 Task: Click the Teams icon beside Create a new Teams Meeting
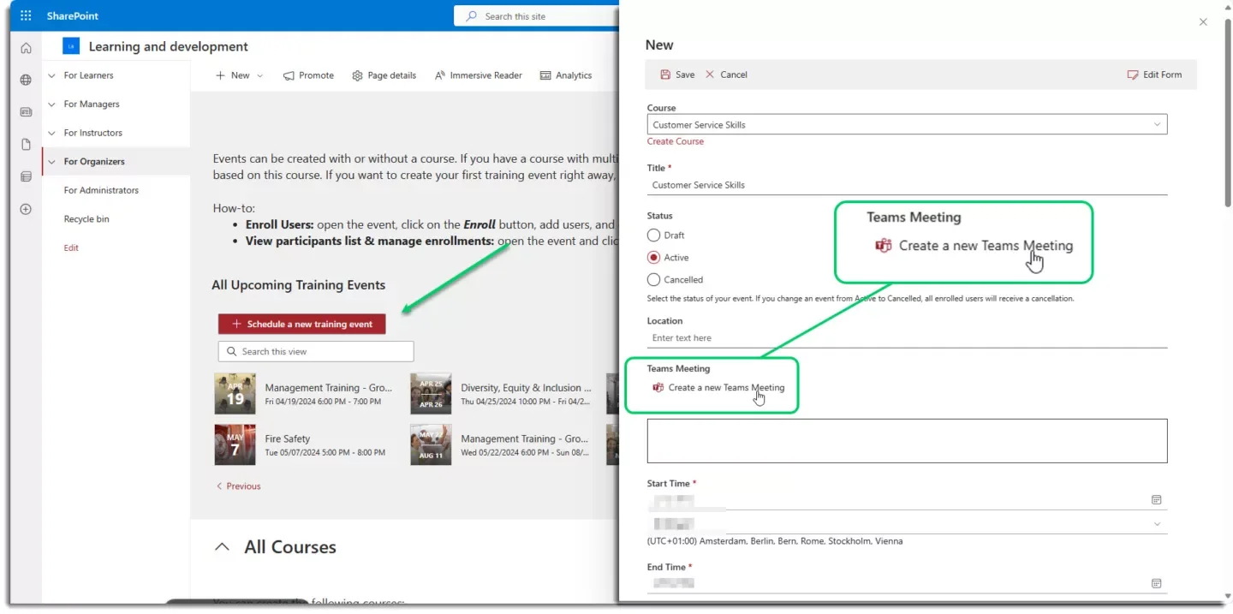tap(658, 387)
